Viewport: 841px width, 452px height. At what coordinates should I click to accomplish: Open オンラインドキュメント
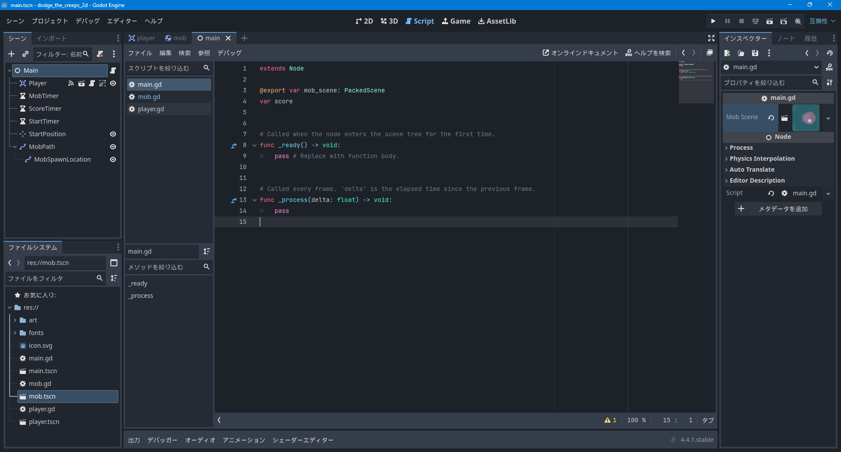pos(580,53)
